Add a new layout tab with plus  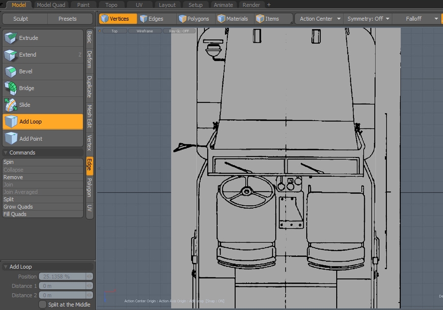[269, 5]
